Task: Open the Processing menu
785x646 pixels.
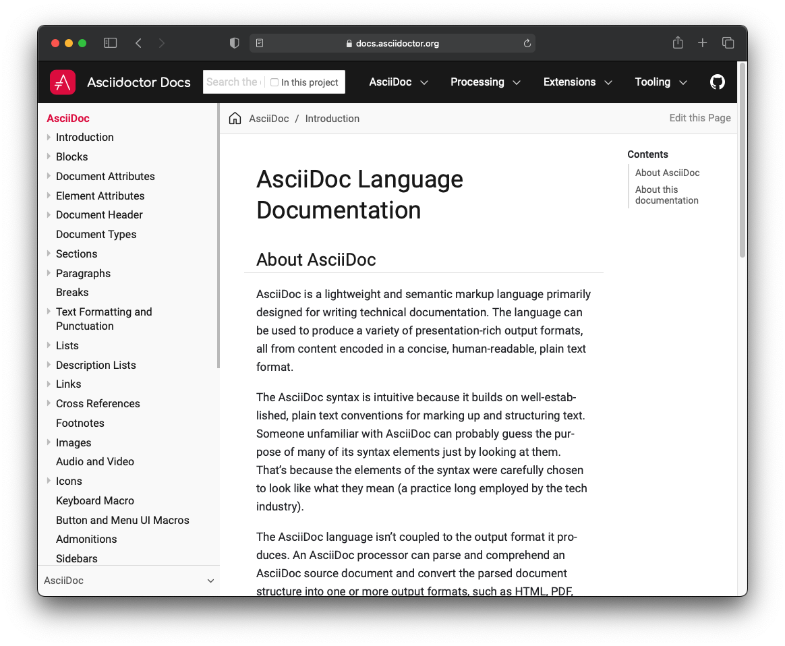Action: pos(486,82)
